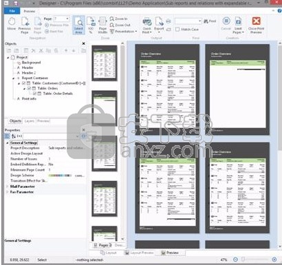The image size is (282, 265).
Task: Click the Minimum Page Count property
Action: pyautogui.click(x=46, y=170)
